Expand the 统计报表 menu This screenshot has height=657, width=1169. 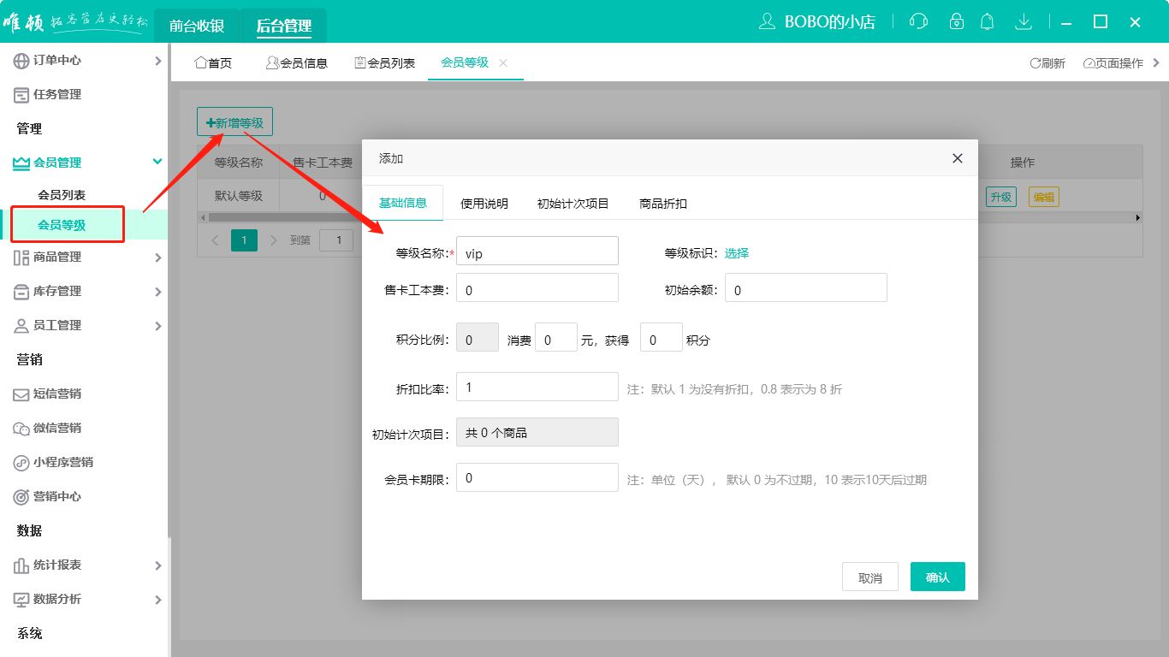point(157,565)
